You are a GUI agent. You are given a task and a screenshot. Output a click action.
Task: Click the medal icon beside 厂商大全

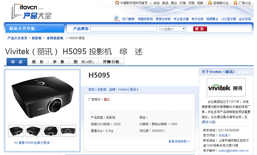[235, 3]
